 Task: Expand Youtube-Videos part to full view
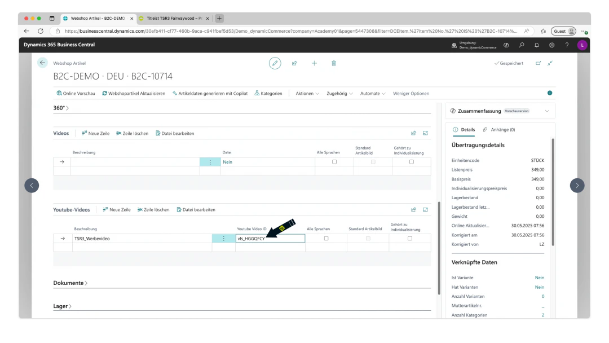click(425, 210)
